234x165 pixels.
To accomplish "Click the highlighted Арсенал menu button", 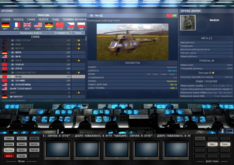I will (x=9, y=150).
